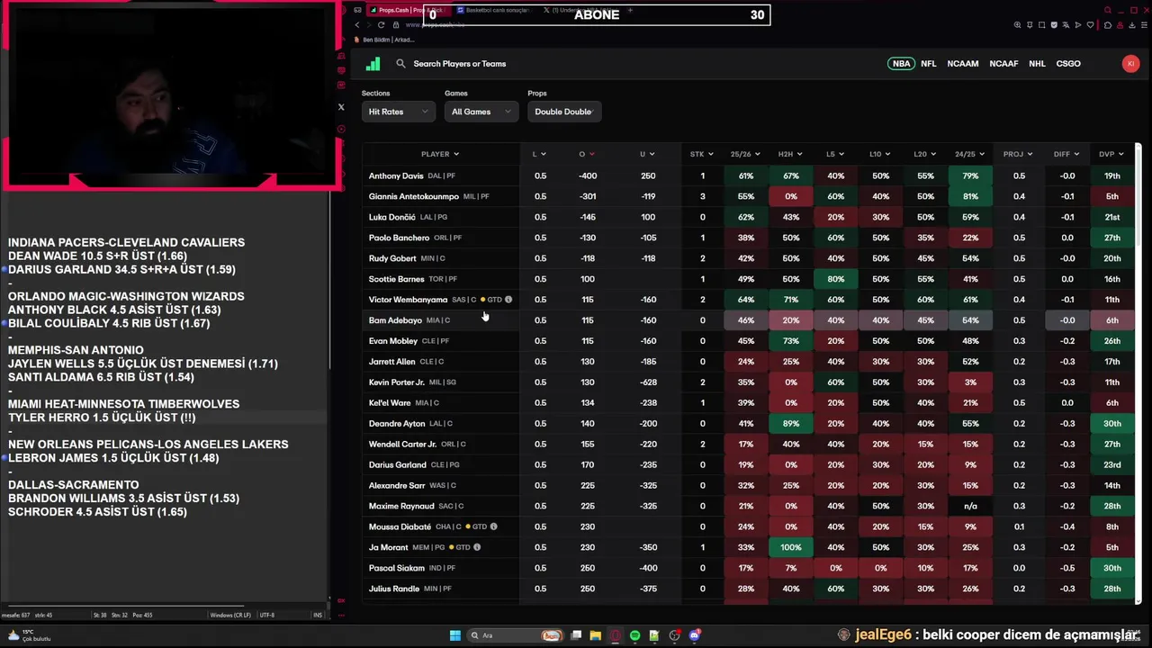Click info icon next to Moussa Diabaté
The width and height of the screenshot is (1152, 648).
[x=493, y=526]
